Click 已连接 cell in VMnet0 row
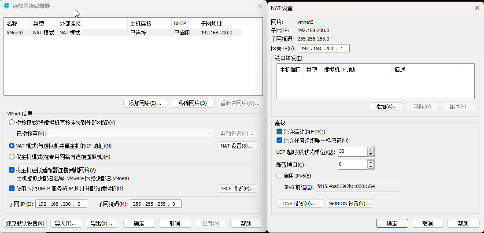This screenshot has height=233, width=484. coord(138,33)
